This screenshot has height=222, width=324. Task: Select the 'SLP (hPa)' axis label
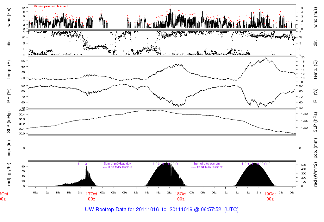pos(315,122)
